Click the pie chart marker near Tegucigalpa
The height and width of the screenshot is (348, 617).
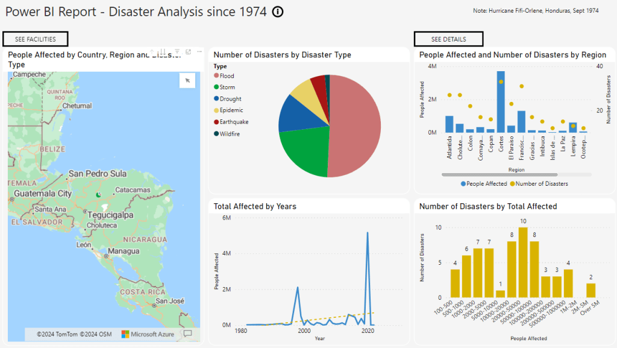click(x=98, y=195)
